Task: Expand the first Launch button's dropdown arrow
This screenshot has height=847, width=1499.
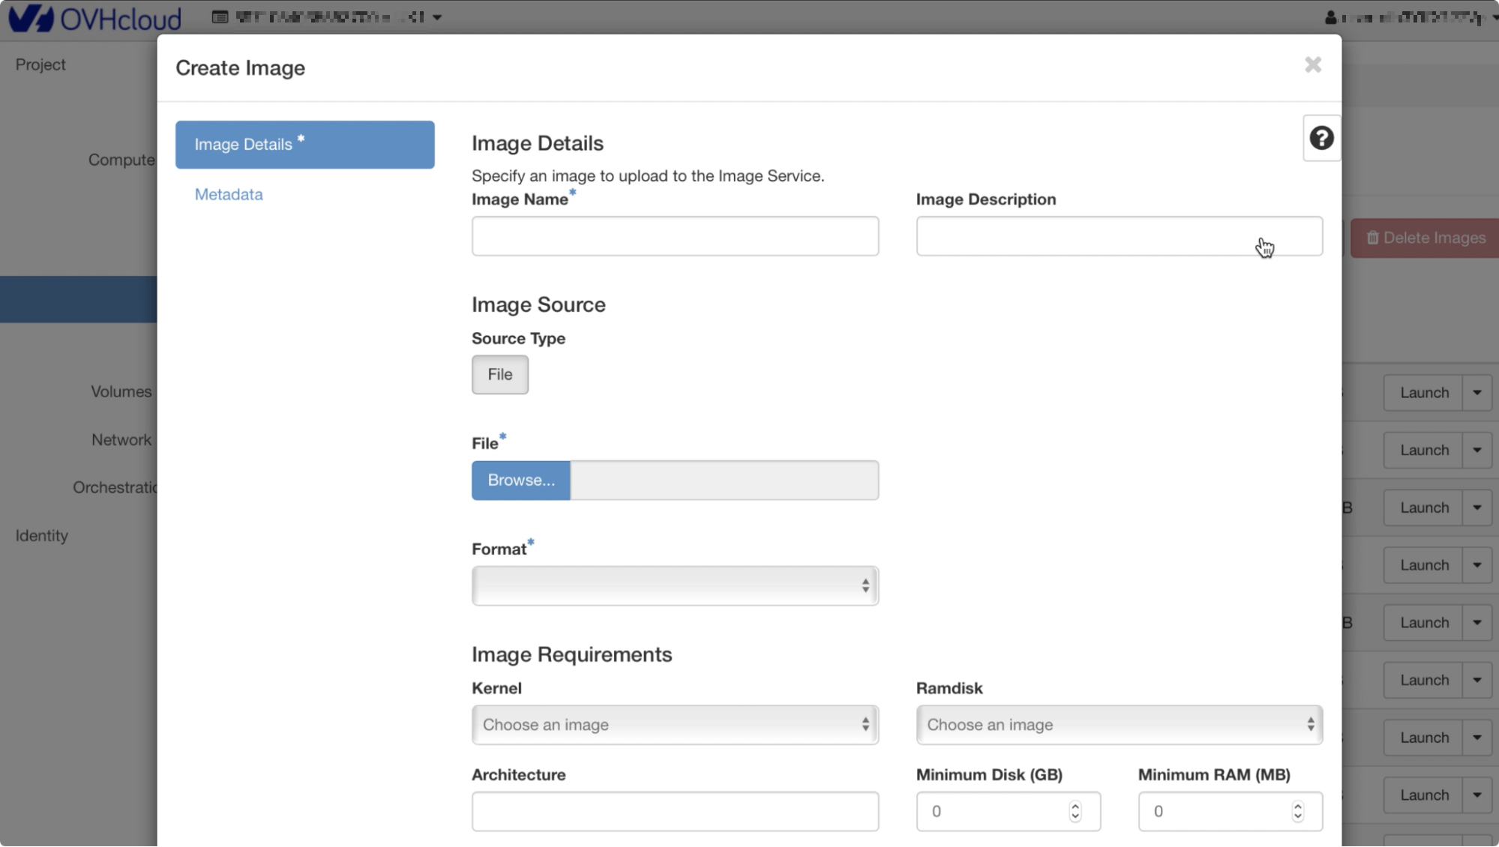Action: [x=1477, y=393]
